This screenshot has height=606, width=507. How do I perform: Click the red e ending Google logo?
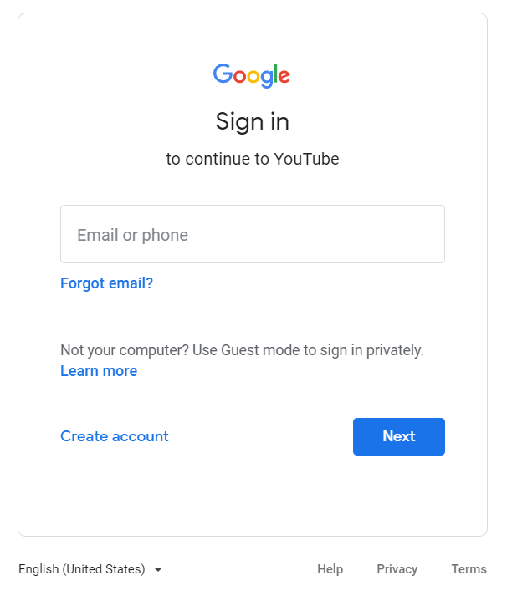[x=284, y=77]
